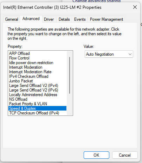Choose Locally Administered Address property

(x=38, y=95)
